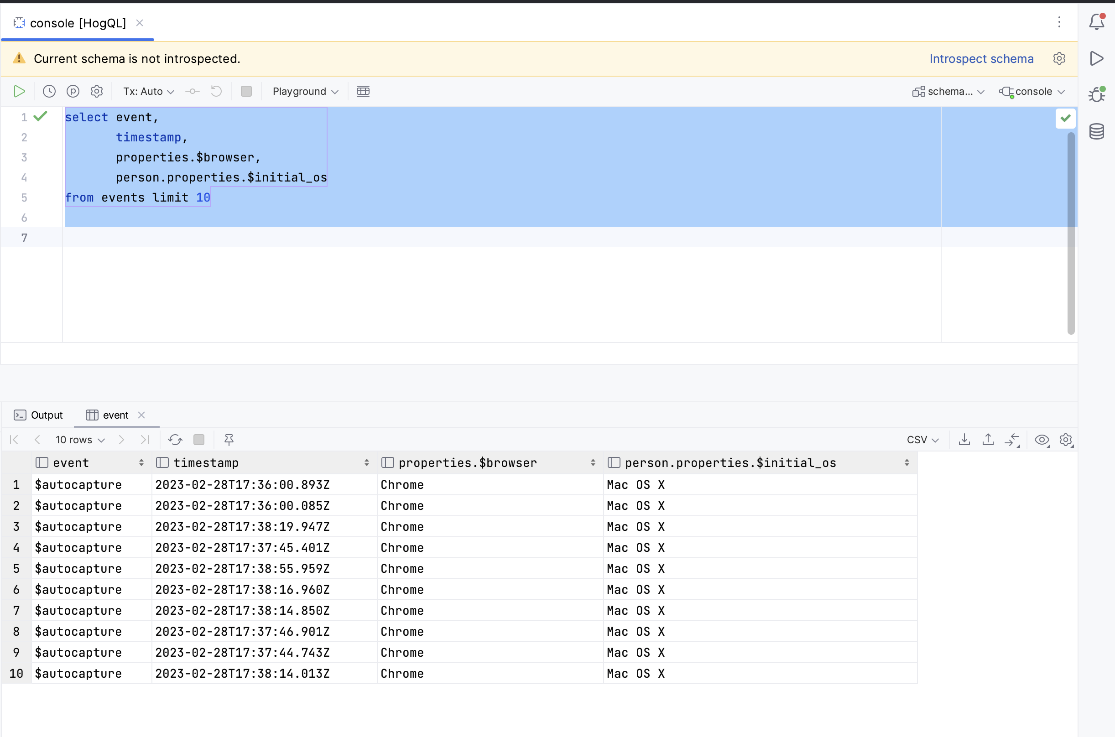Click the export data download icon
This screenshot has width=1115, height=737.
pos(964,440)
